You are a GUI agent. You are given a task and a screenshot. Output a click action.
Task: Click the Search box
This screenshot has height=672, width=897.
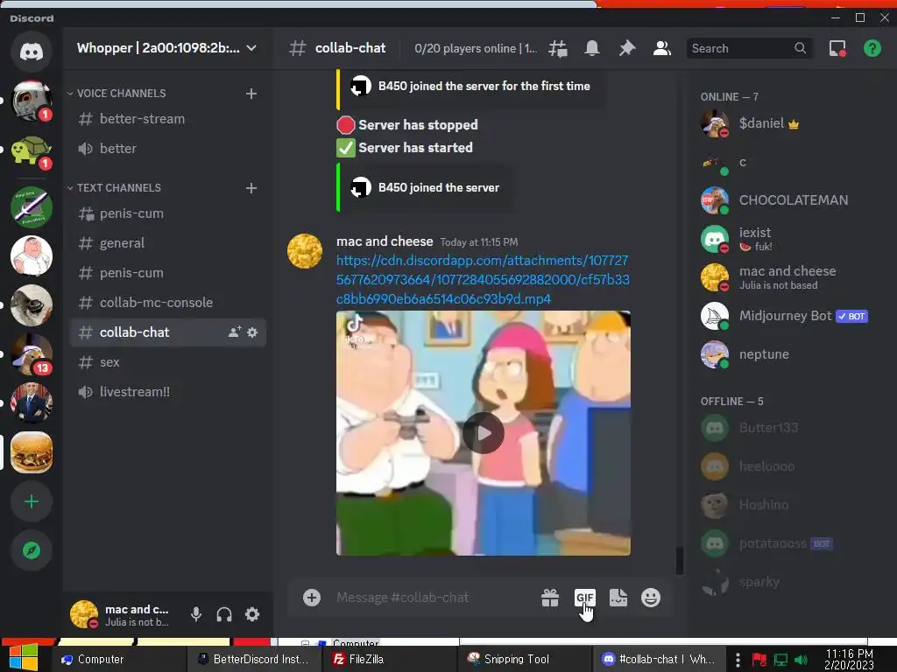(749, 49)
